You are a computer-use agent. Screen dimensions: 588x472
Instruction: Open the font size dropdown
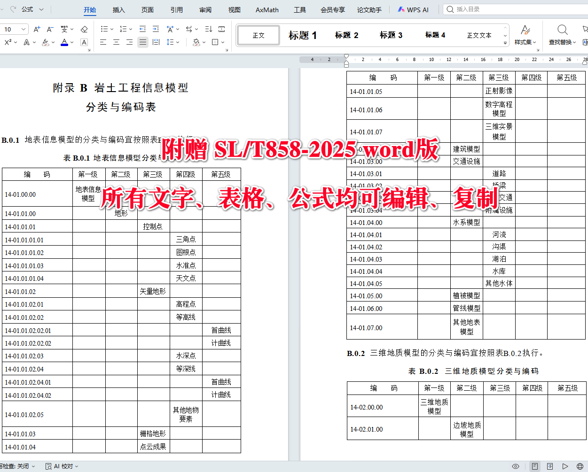pos(24,29)
